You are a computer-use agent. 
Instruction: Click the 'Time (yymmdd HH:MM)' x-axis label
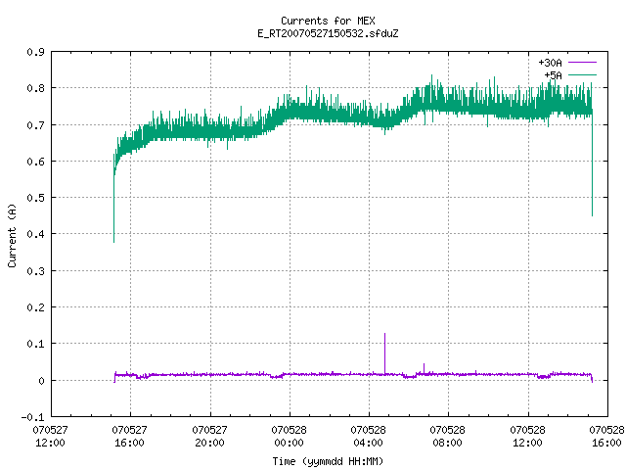point(328,461)
